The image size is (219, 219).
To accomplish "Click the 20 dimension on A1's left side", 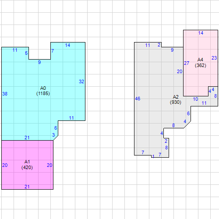I will tap(5, 165).
